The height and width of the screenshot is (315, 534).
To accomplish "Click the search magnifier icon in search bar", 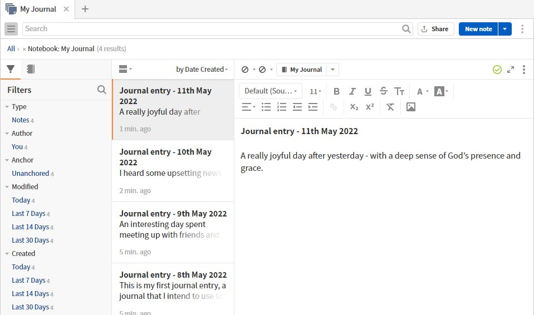I will click(406, 29).
